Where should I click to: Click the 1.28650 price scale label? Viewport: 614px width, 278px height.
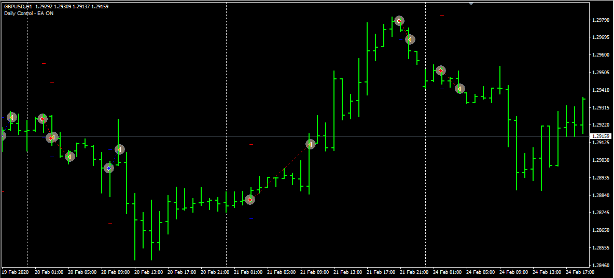pyautogui.click(x=601, y=230)
